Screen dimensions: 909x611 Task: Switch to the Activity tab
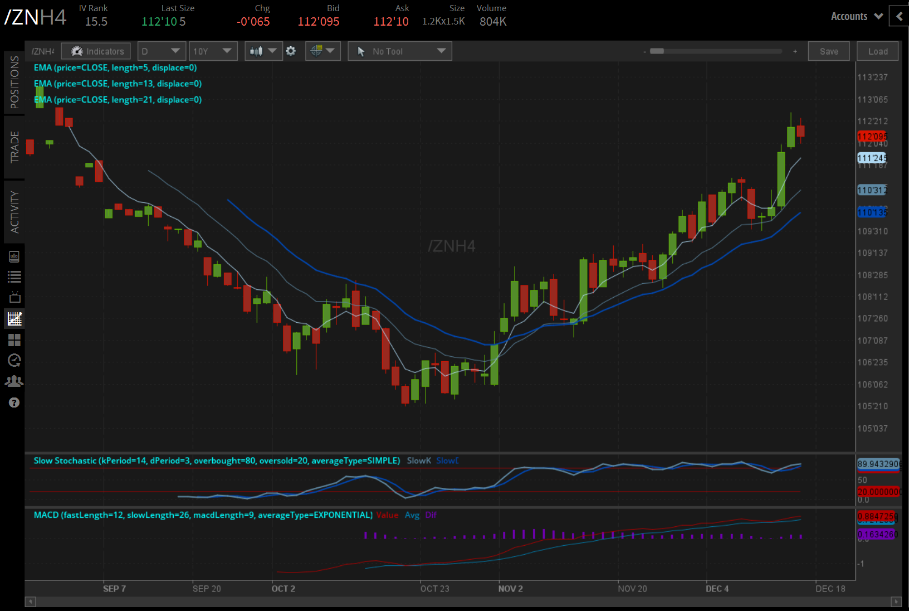point(14,212)
